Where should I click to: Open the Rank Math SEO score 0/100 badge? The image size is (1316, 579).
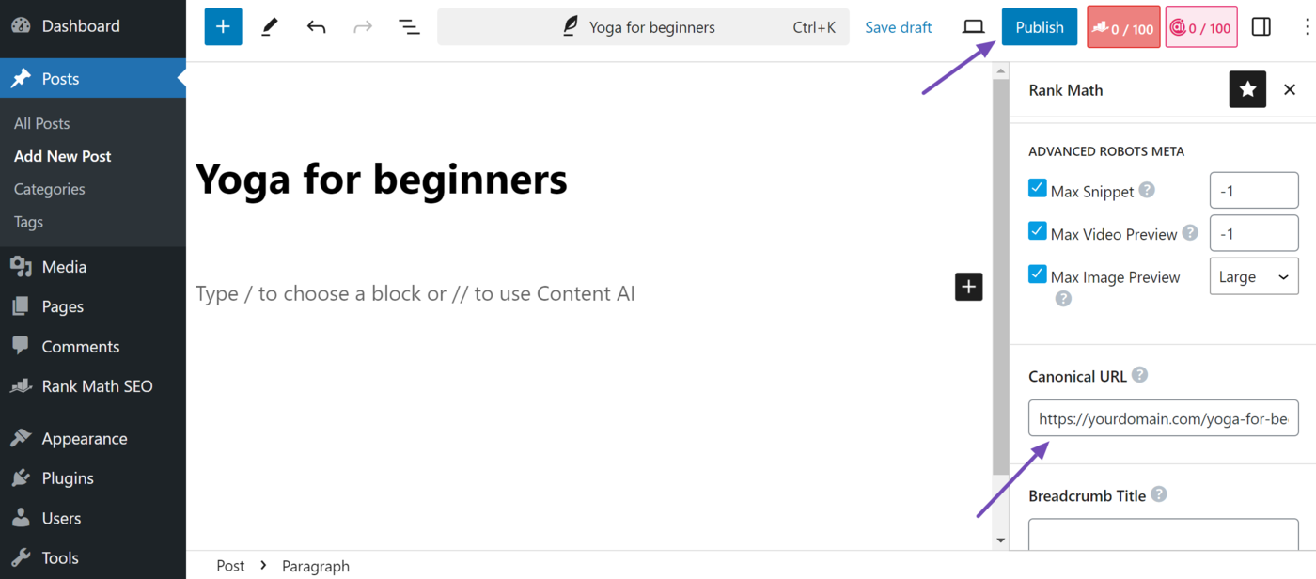(1123, 27)
